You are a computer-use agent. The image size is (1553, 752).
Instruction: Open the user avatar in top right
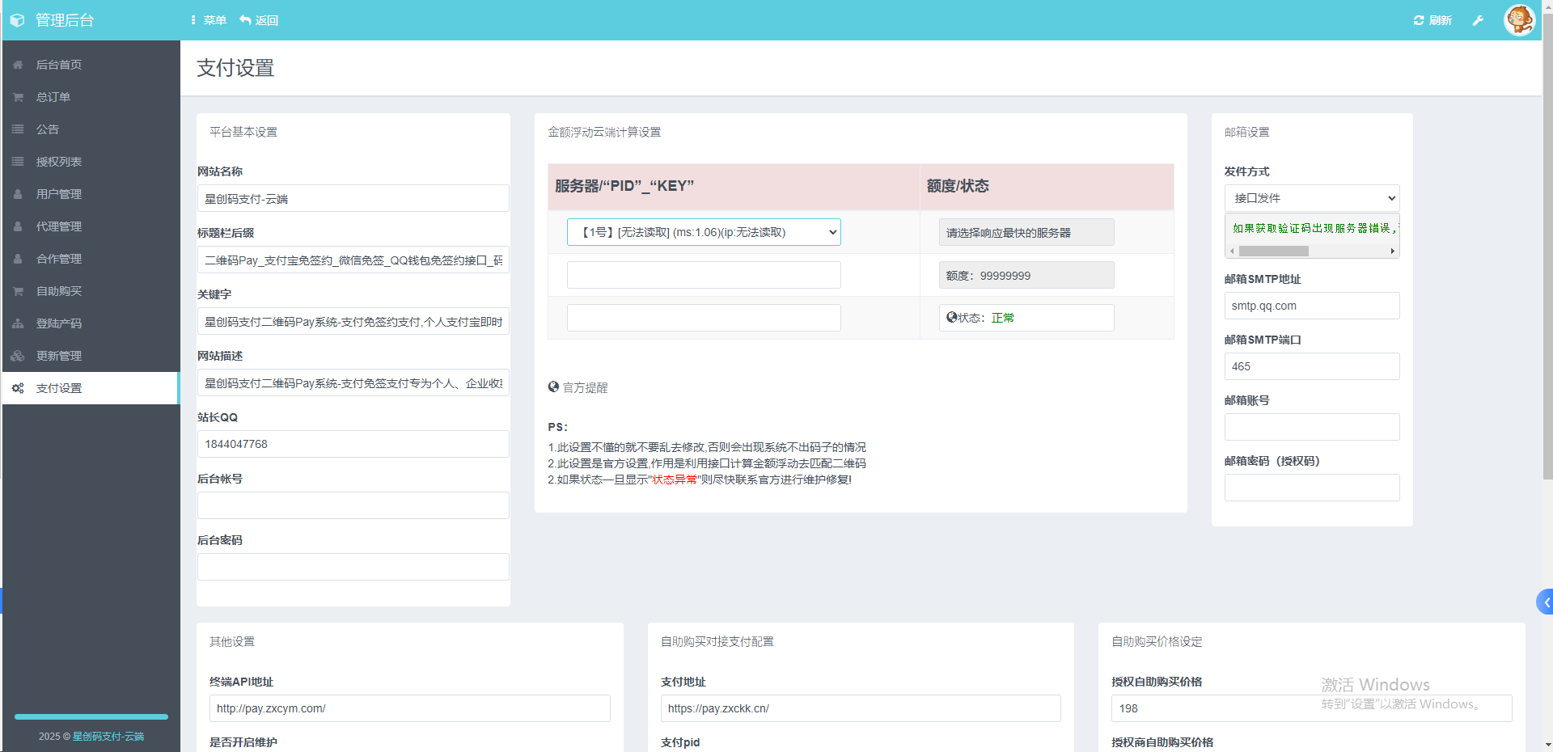tap(1519, 20)
